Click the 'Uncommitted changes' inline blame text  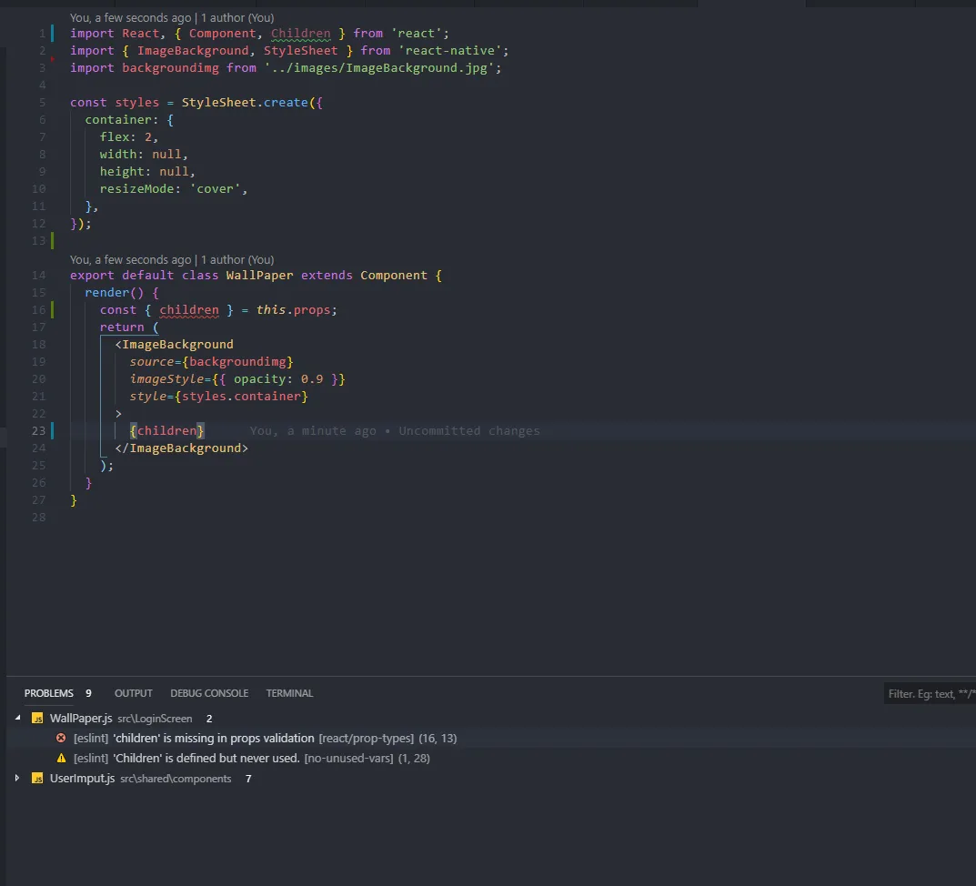pyautogui.click(x=469, y=431)
